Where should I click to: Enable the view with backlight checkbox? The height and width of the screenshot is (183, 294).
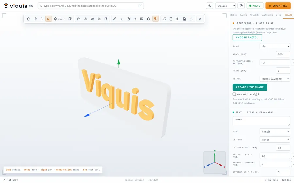point(234,94)
